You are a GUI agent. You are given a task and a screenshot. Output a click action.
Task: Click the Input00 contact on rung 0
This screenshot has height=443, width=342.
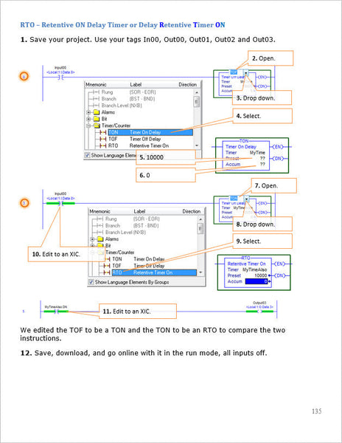tap(60, 77)
